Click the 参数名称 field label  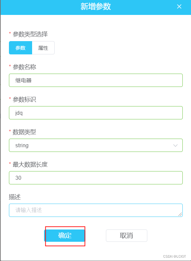(x=24, y=67)
